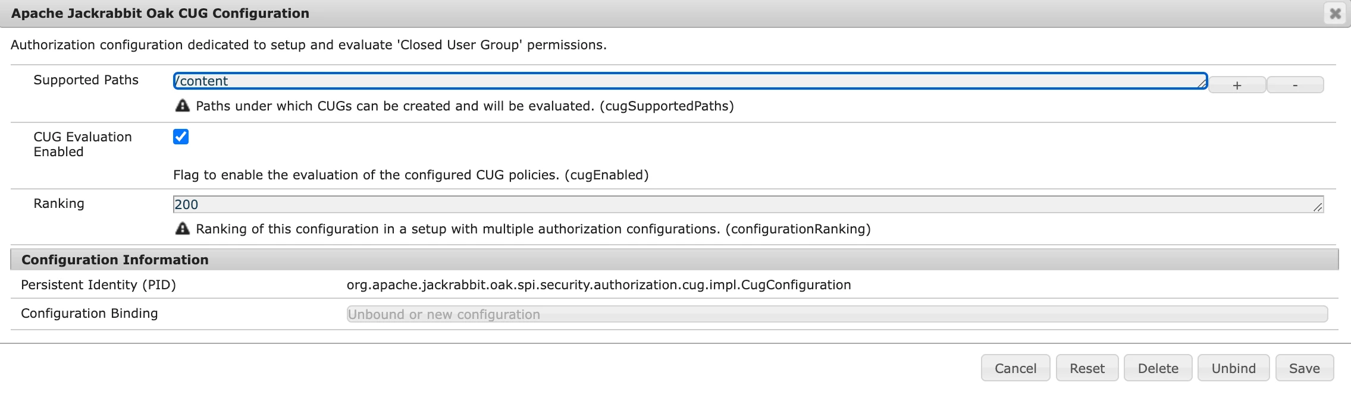Click the Configuration Binding field
Screen dimensions: 1351x395
click(837, 314)
